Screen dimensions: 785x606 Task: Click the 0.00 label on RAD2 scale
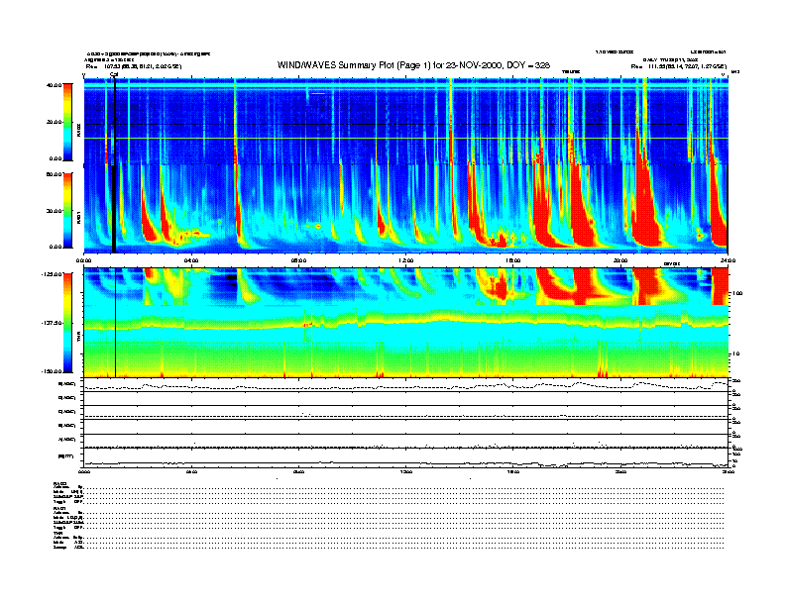click(x=56, y=159)
